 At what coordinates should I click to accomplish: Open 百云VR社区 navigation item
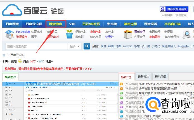pos(91,24)
